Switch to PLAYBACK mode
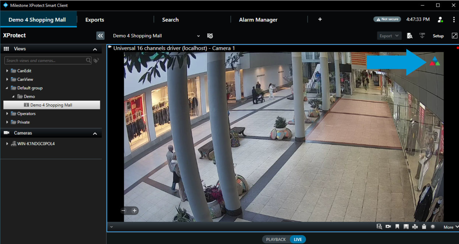The height and width of the screenshot is (244, 459). [276, 240]
